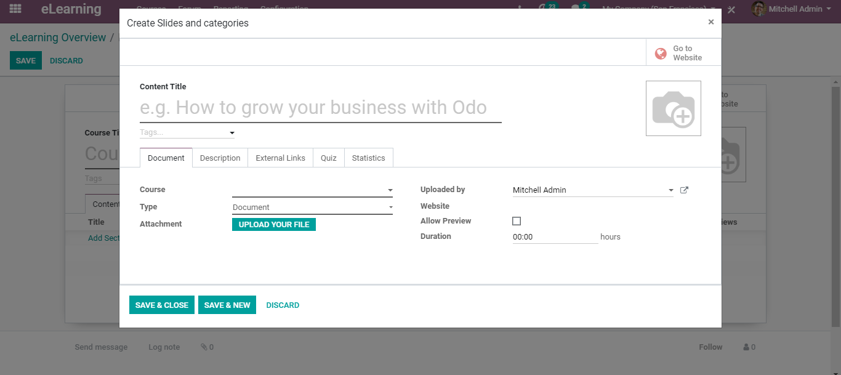Screen dimensions: 841x375
Task: Click the Add Section link in background
Action: tap(103, 238)
